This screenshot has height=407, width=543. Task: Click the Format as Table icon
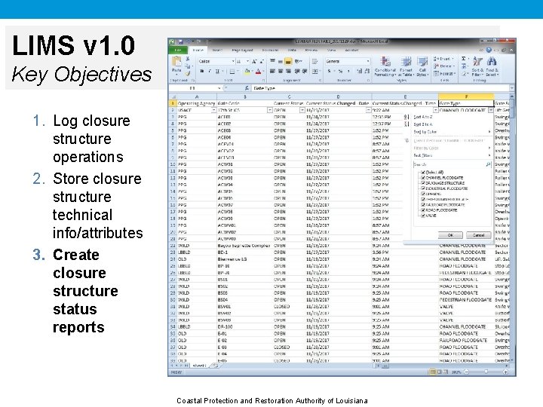pos(406,62)
